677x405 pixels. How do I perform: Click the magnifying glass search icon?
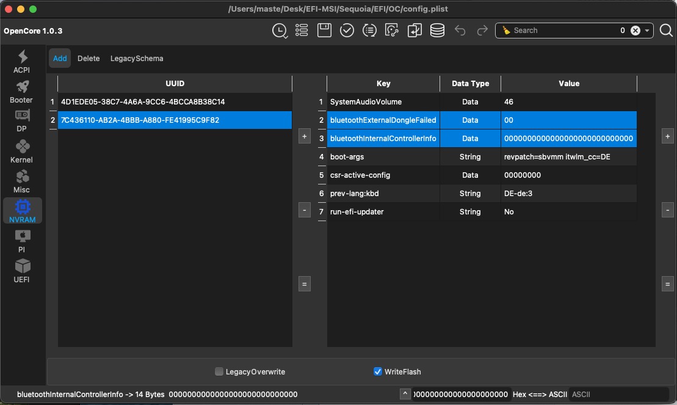click(x=666, y=31)
